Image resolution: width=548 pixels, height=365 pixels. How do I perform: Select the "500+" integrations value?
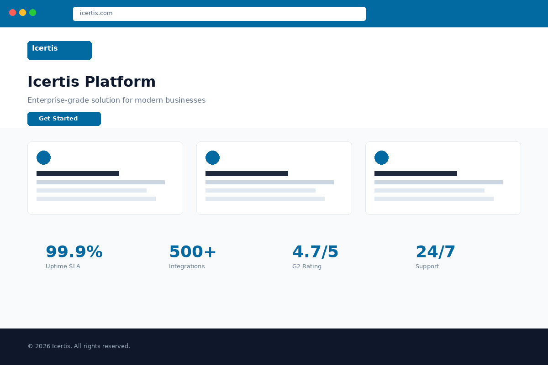[x=192, y=252]
